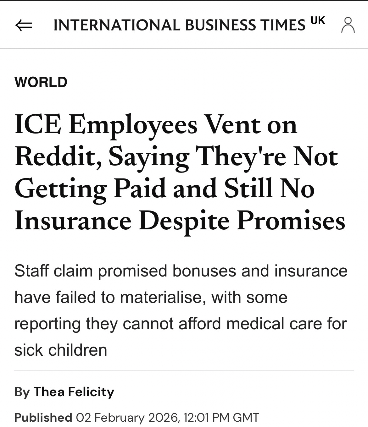This screenshot has height=427, width=368.
Task: Click headline line "Insurance Despite Promises"
Action: point(180,221)
